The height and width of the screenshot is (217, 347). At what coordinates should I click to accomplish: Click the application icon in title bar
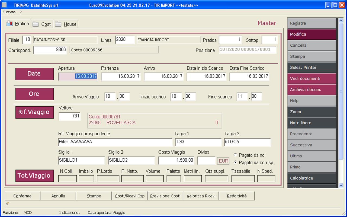pos(4,5)
